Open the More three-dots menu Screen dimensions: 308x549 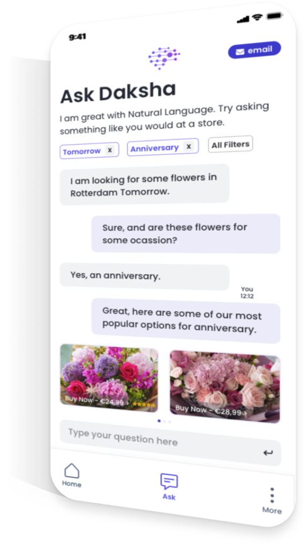pyautogui.click(x=272, y=495)
